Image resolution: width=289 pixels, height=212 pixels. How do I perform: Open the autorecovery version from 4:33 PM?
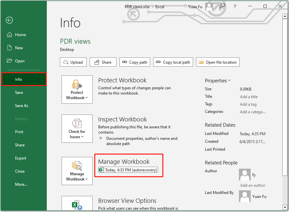128,170
